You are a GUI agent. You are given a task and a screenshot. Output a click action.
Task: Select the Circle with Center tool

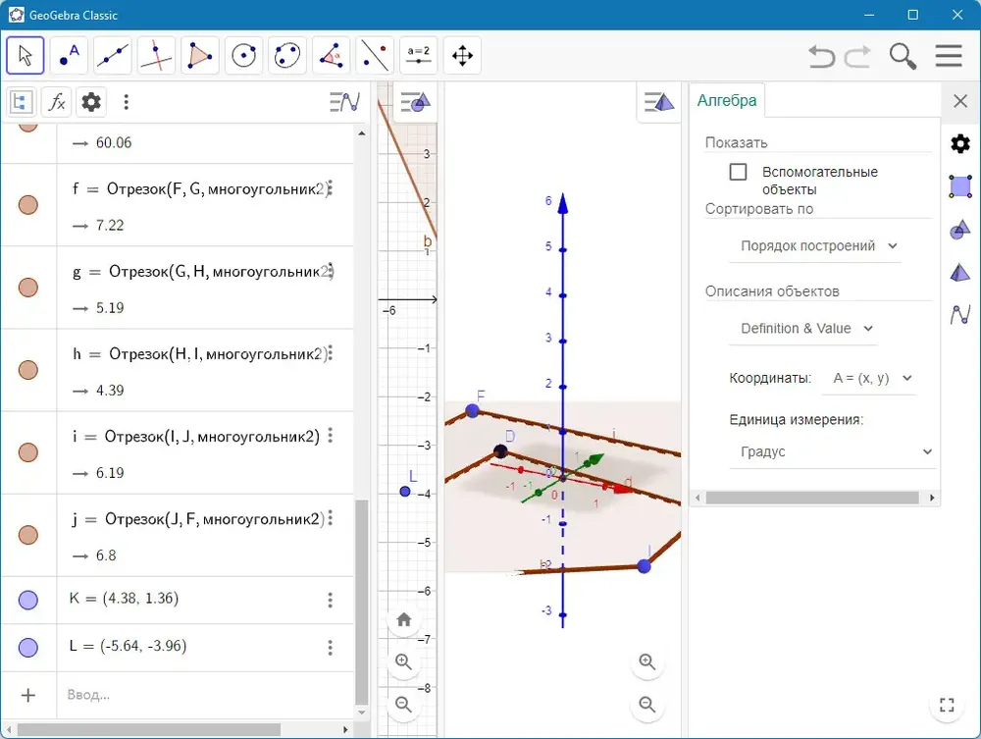(244, 55)
